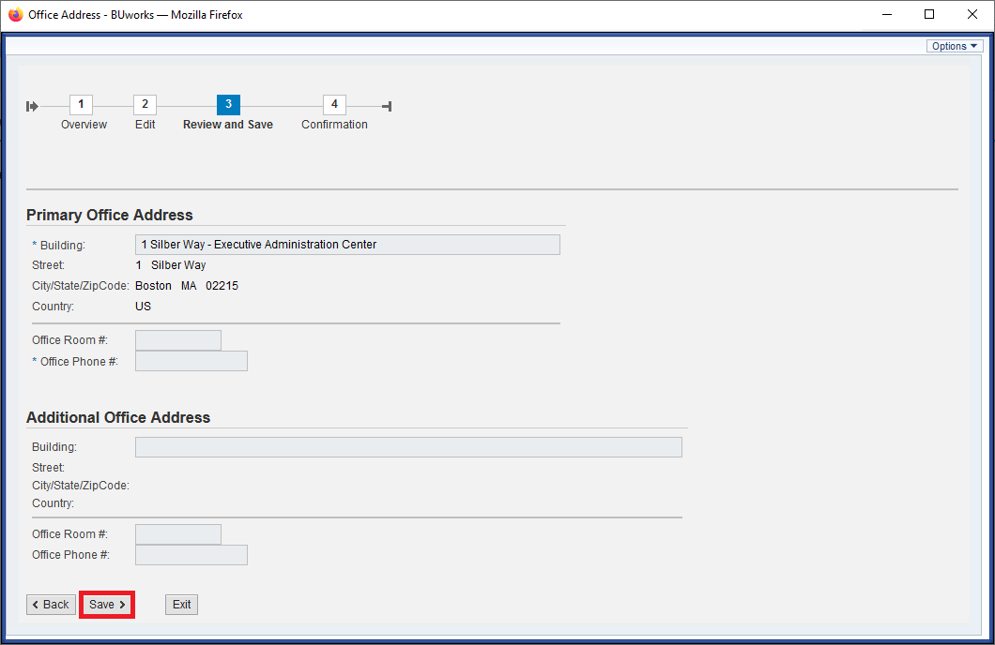Close the Office Address window
Viewport: 995px width, 645px height.
[x=972, y=15]
